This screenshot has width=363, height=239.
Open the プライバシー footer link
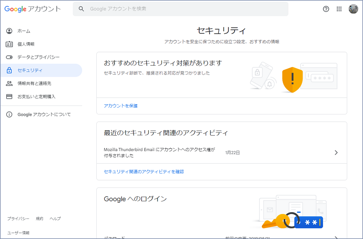point(18,219)
